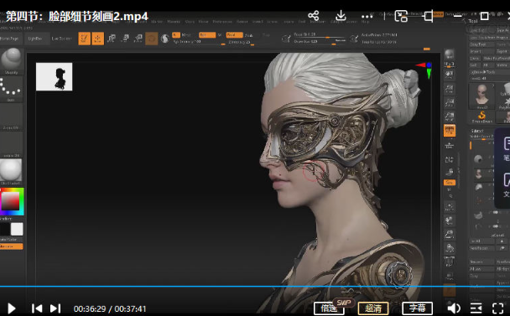Select the ZBrush Edit mode button

(x=84, y=39)
